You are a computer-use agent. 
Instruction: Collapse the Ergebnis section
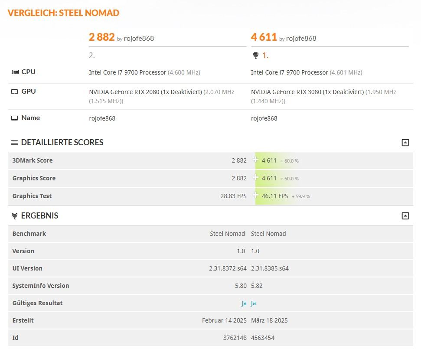[x=405, y=216]
